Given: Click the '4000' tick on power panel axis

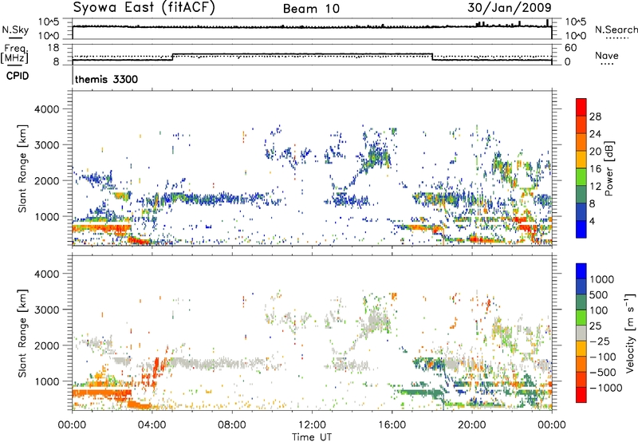Looking at the screenshot, I should (x=47, y=109).
